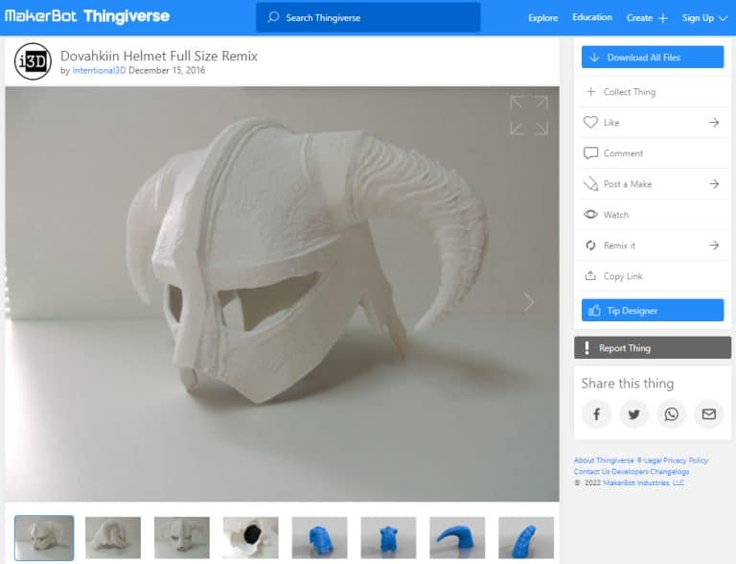Select the first blue helmet render thumbnail

click(319, 538)
